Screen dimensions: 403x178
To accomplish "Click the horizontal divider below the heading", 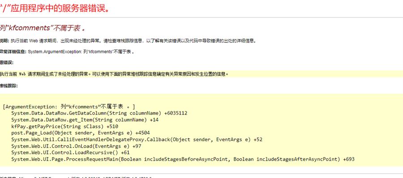I will (x=201, y=17).
